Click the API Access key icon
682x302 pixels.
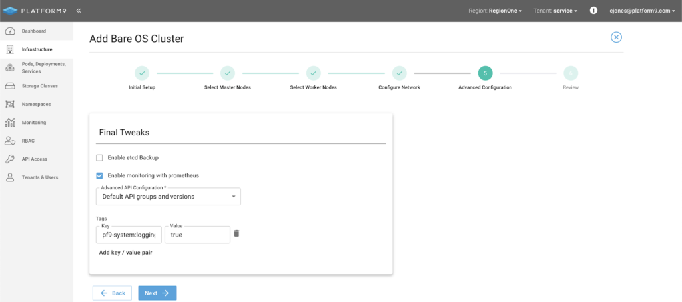click(9, 159)
